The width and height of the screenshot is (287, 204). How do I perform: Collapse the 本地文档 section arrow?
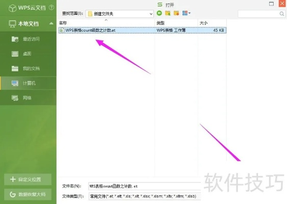pos(51,23)
